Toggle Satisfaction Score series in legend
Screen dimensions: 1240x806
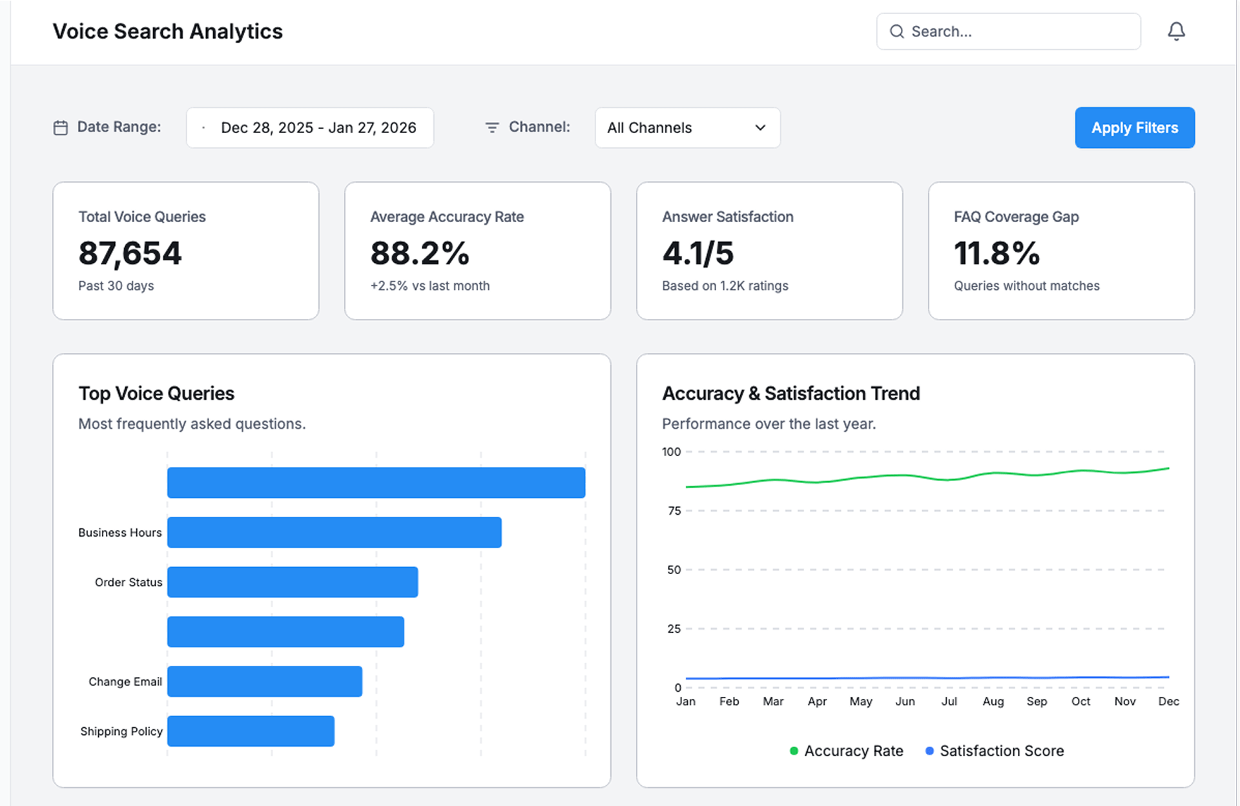(x=1001, y=751)
